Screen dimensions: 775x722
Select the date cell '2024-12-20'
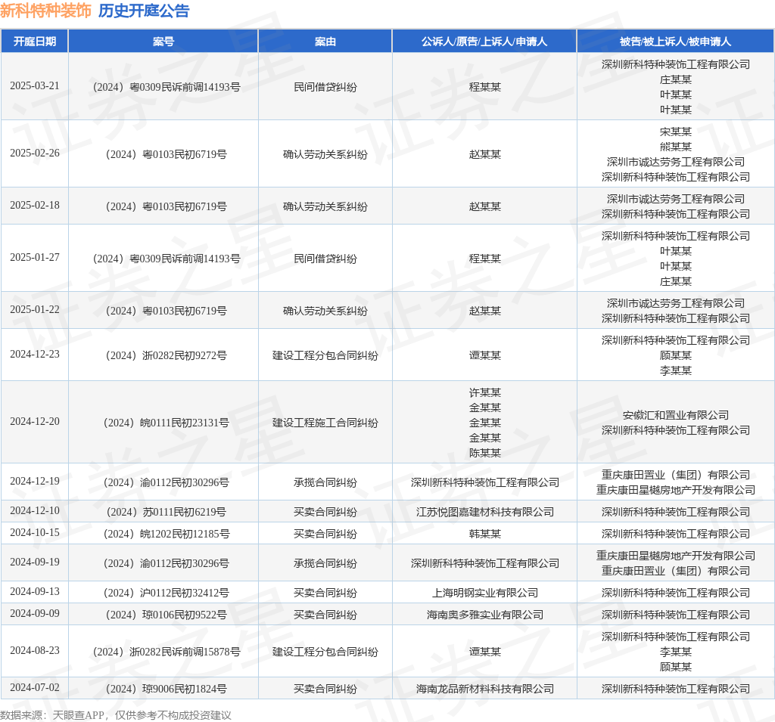[x=35, y=421]
